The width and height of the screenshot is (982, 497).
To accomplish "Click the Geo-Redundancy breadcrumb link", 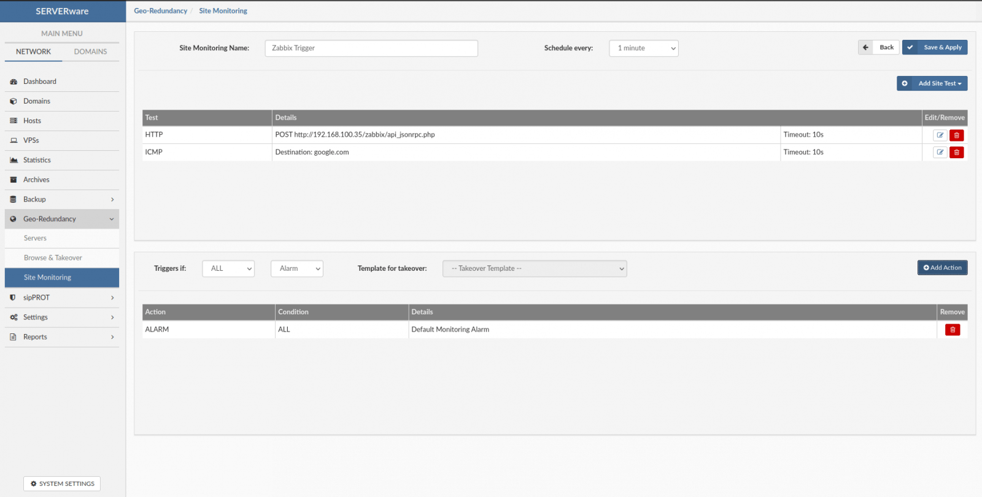I will click(160, 11).
